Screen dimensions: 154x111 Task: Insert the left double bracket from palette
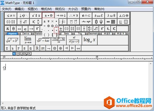click(52, 35)
